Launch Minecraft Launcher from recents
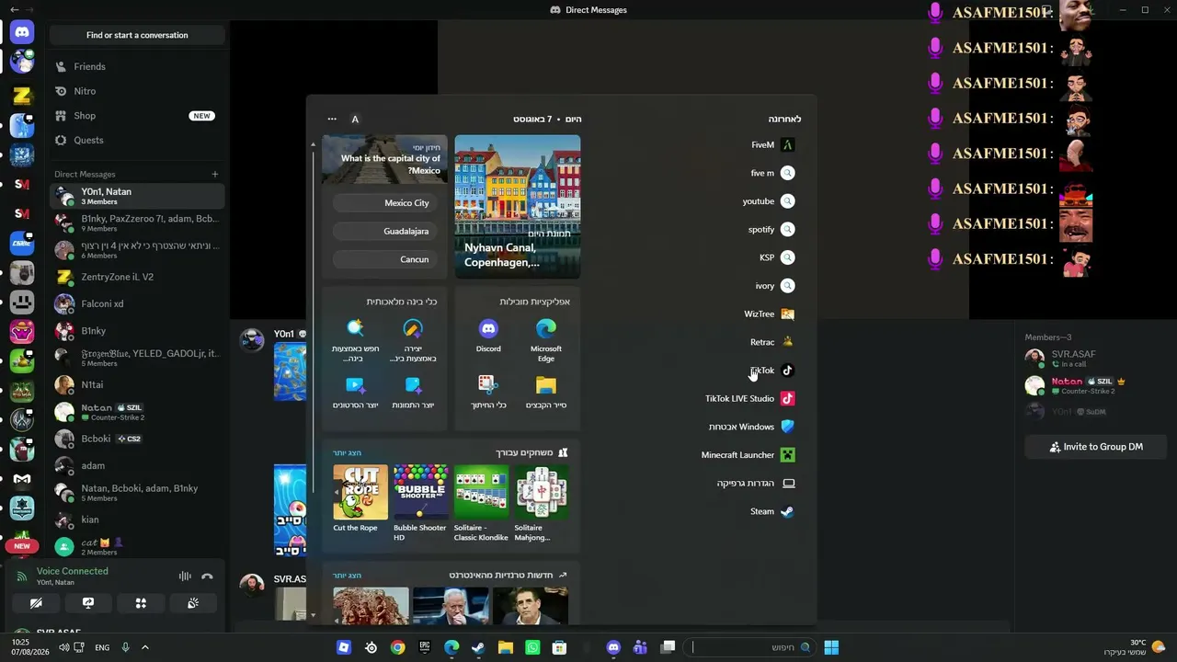 pos(748,455)
